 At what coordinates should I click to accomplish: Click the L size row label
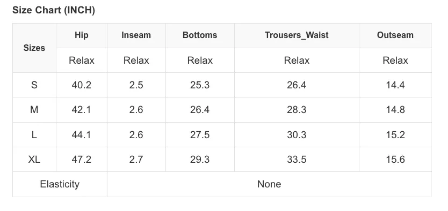click(34, 134)
